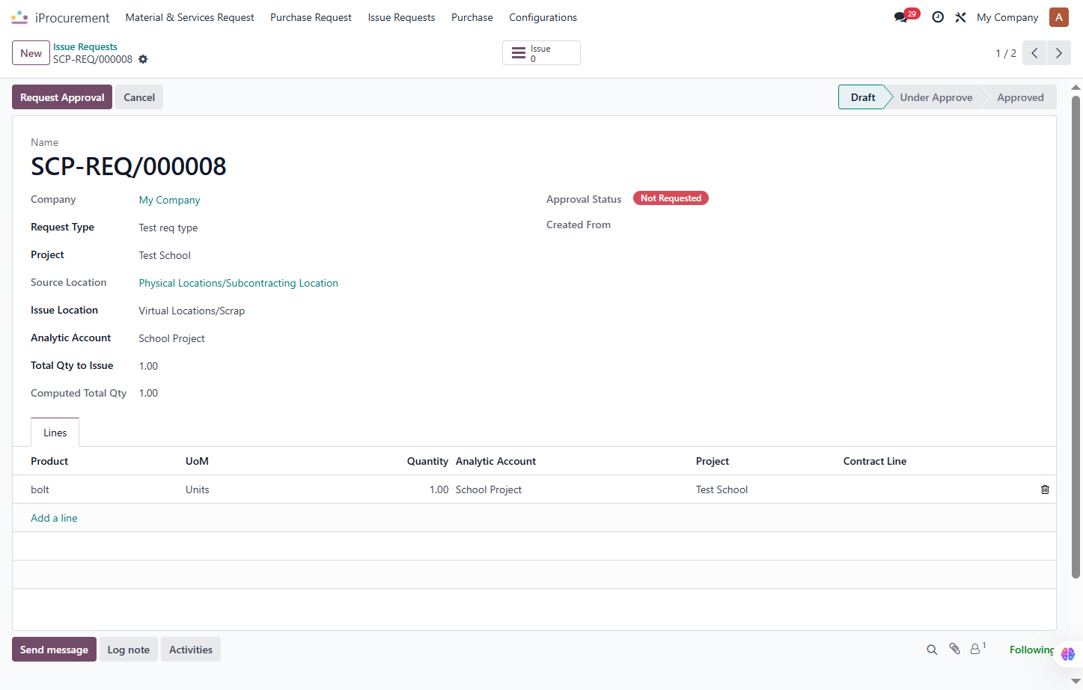The height and width of the screenshot is (690, 1083).
Task: Open the Project field showing Test School
Action: pyautogui.click(x=165, y=255)
